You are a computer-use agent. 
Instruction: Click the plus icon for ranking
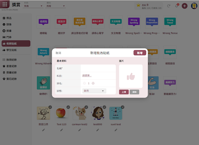click(x=93, y=83)
